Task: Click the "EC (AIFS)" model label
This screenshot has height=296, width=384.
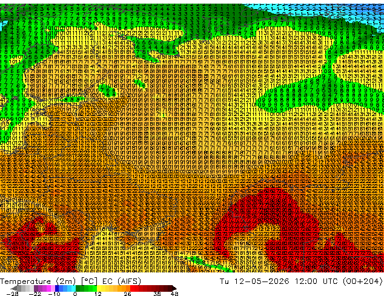Action: pyautogui.click(x=122, y=282)
